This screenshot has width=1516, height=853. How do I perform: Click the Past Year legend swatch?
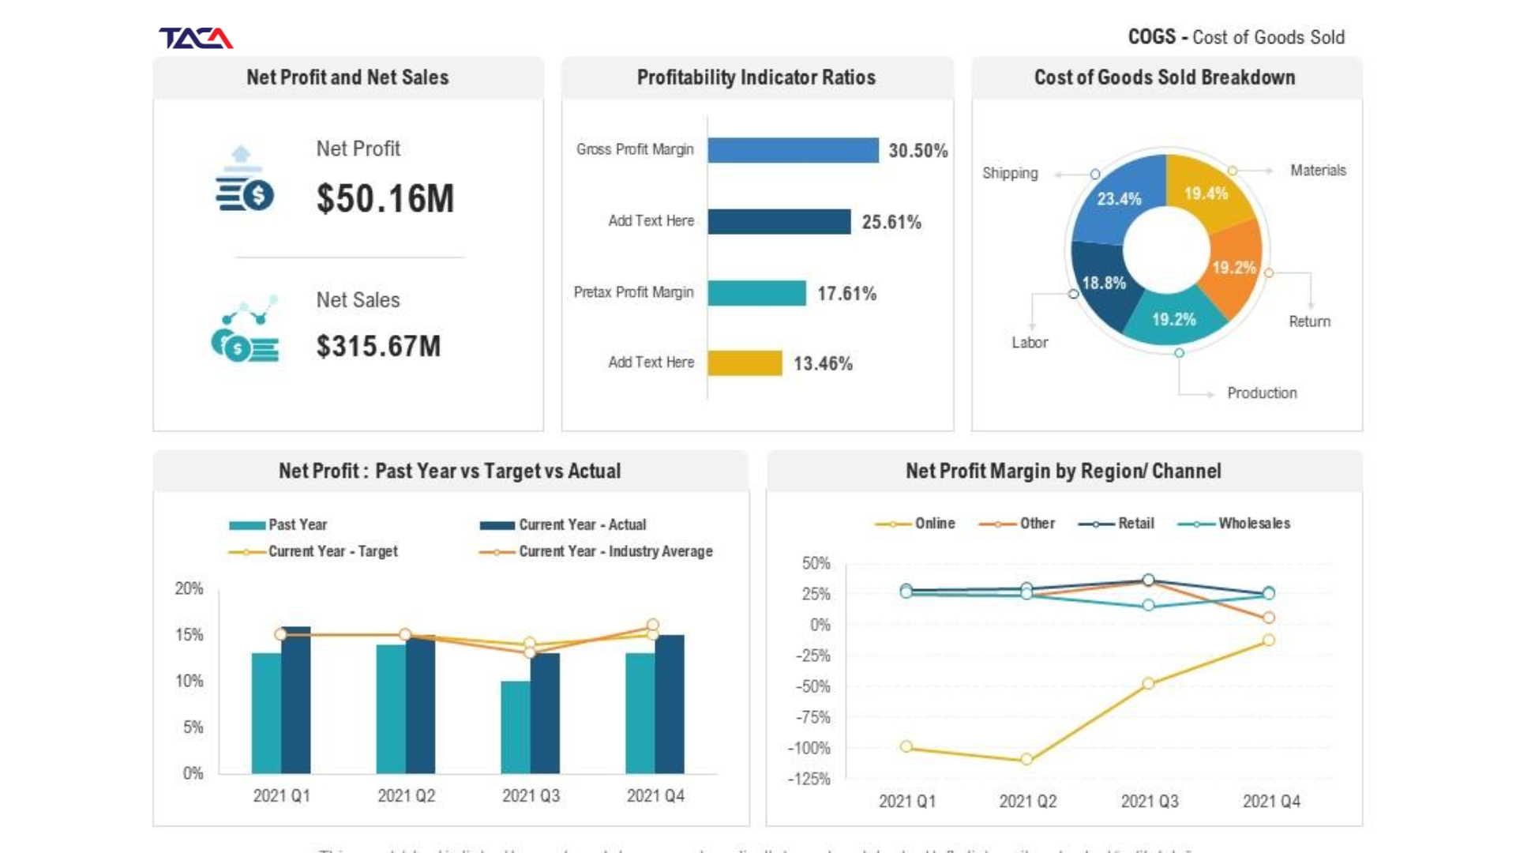[x=247, y=525]
